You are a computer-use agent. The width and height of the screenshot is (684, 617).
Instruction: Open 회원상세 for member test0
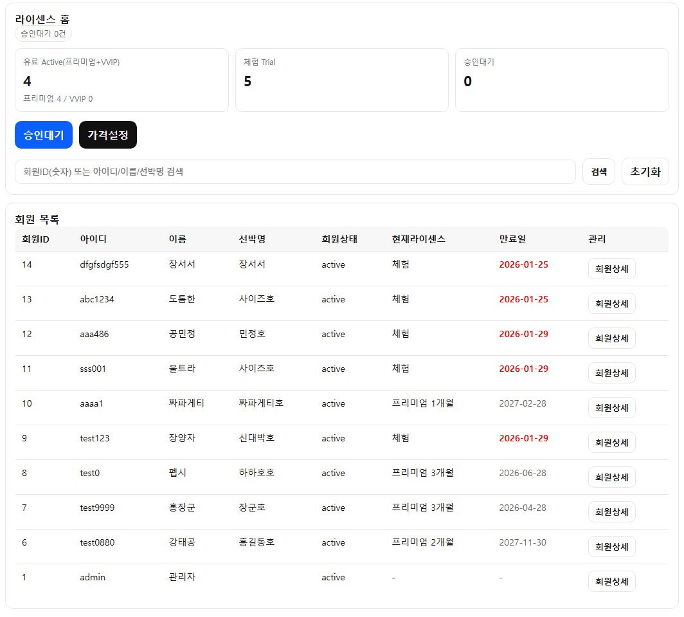pos(611,477)
